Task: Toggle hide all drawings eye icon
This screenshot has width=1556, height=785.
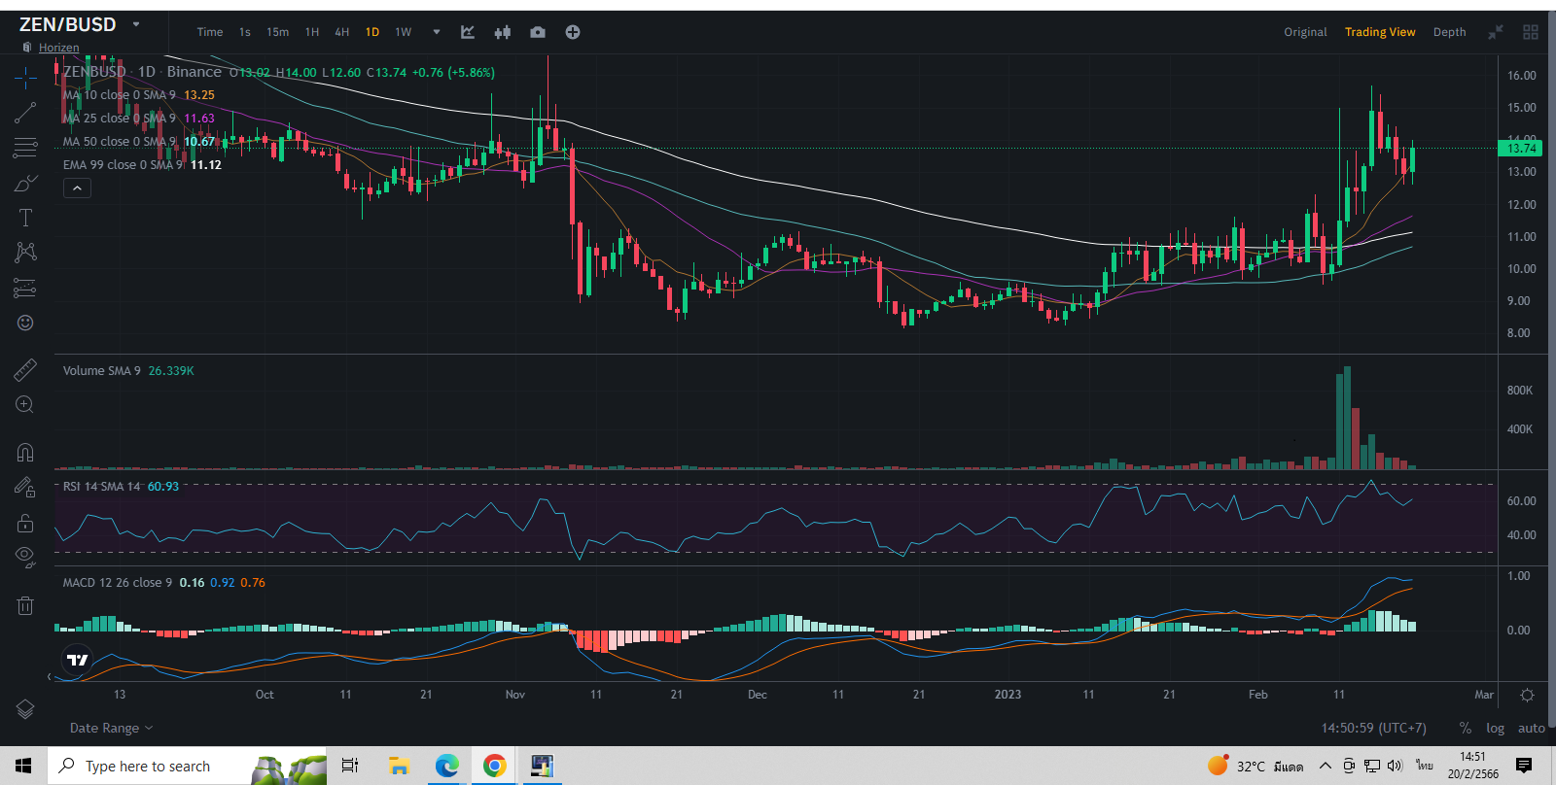Action: (25, 557)
